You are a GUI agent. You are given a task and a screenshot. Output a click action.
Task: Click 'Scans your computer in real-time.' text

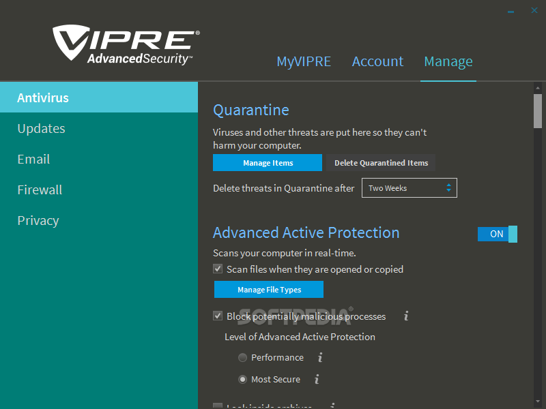tap(285, 253)
